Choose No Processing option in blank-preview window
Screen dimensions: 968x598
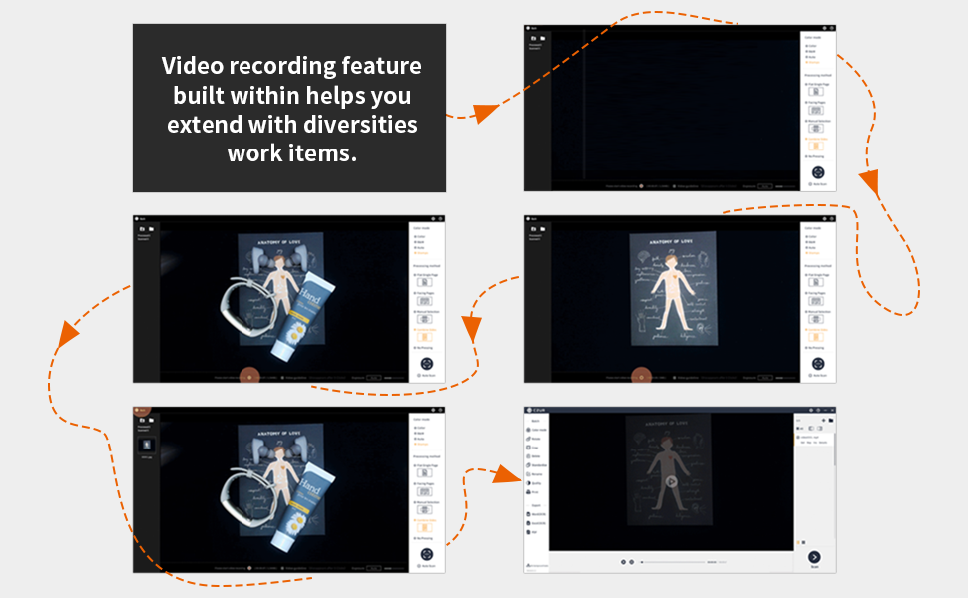815,156
